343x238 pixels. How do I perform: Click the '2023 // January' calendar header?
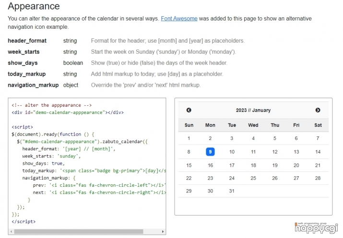(253, 110)
